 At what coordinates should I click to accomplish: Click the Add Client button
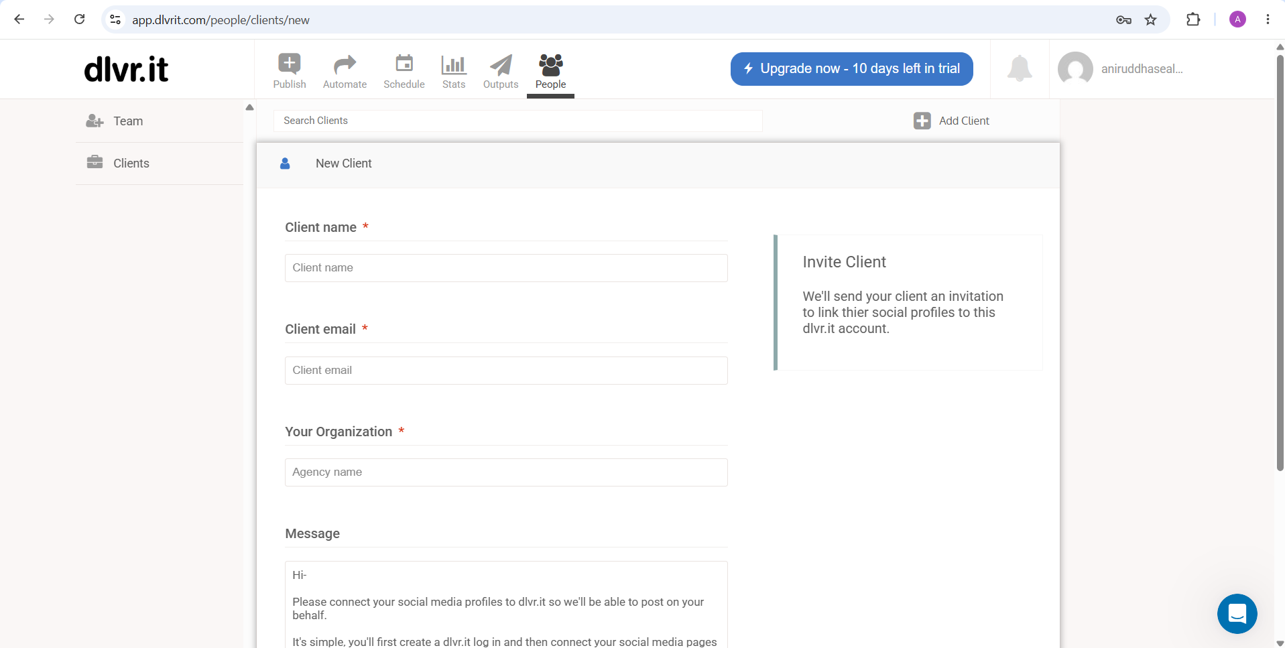coord(951,121)
